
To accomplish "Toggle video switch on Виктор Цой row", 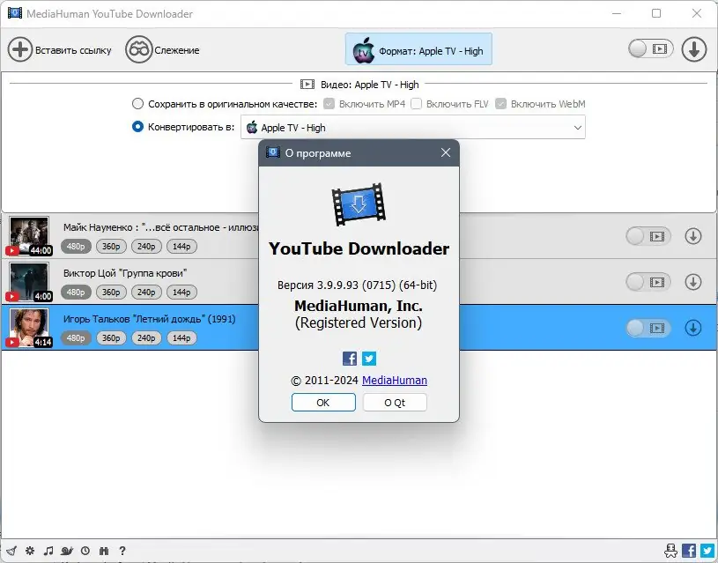I will 648,282.
